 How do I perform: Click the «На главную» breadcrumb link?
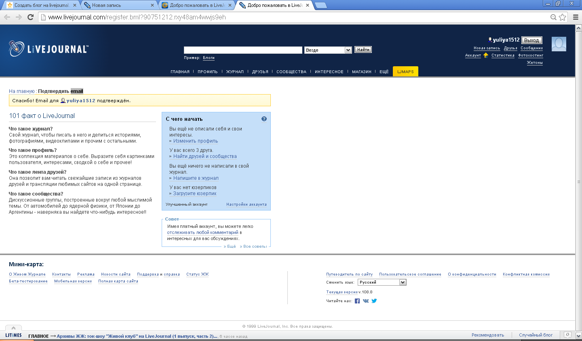(22, 91)
